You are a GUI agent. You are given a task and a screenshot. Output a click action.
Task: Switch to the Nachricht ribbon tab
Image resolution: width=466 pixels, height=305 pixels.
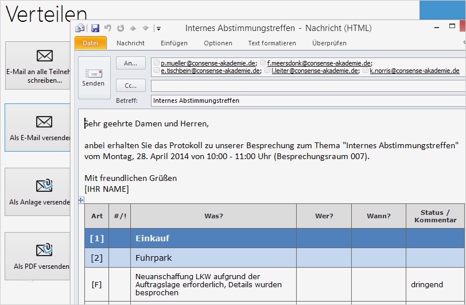[130, 43]
